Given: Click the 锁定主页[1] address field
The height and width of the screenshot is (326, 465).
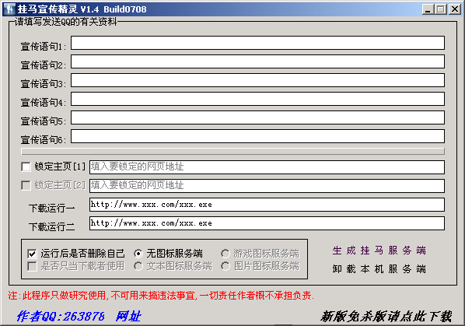Looking at the screenshot, I should [x=267, y=167].
